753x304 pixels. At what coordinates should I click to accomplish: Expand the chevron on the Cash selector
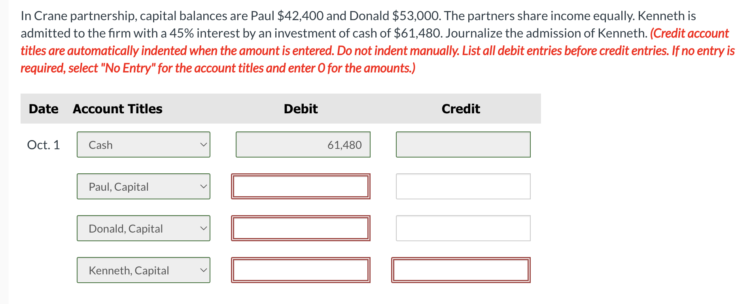pos(203,144)
